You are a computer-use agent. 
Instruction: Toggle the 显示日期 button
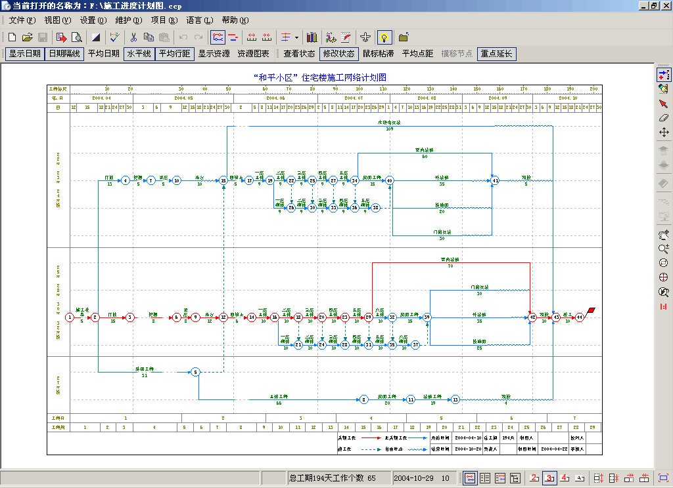pos(25,54)
